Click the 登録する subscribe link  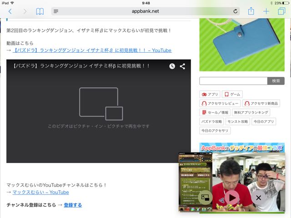[x=73, y=205]
